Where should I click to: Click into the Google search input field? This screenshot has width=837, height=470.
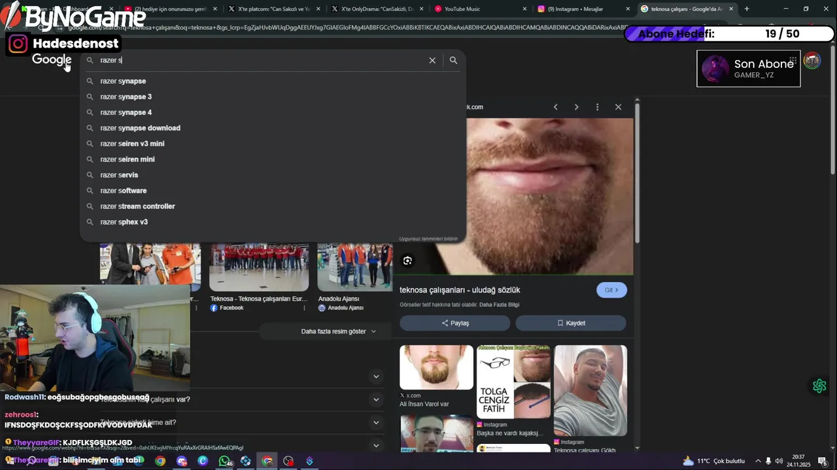[262, 60]
